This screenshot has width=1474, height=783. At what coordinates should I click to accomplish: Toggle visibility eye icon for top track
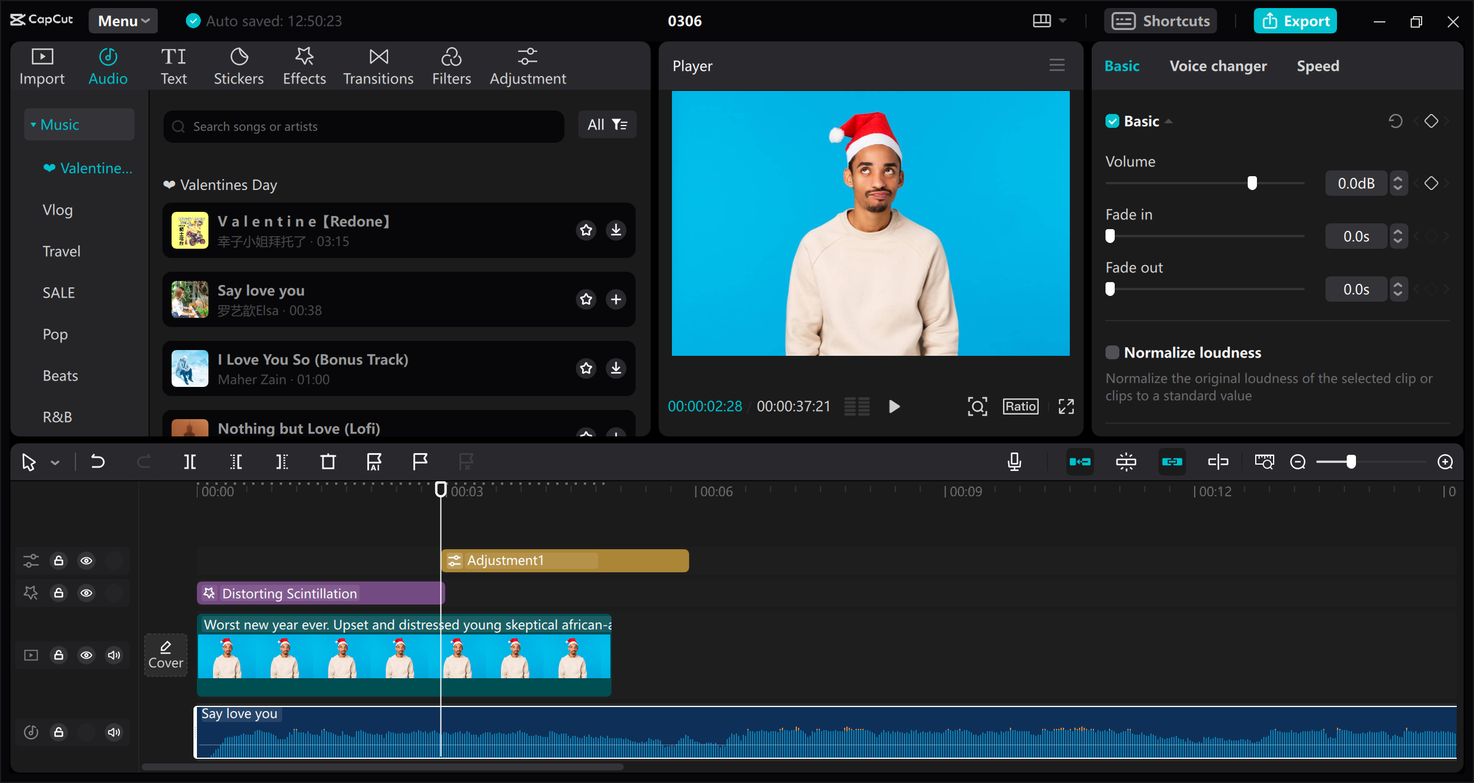pos(87,561)
